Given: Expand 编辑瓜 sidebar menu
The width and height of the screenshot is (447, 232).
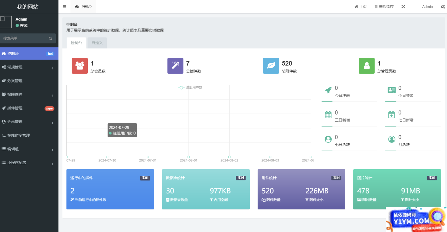Looking at the screenshot, I should tap(29, 149).
